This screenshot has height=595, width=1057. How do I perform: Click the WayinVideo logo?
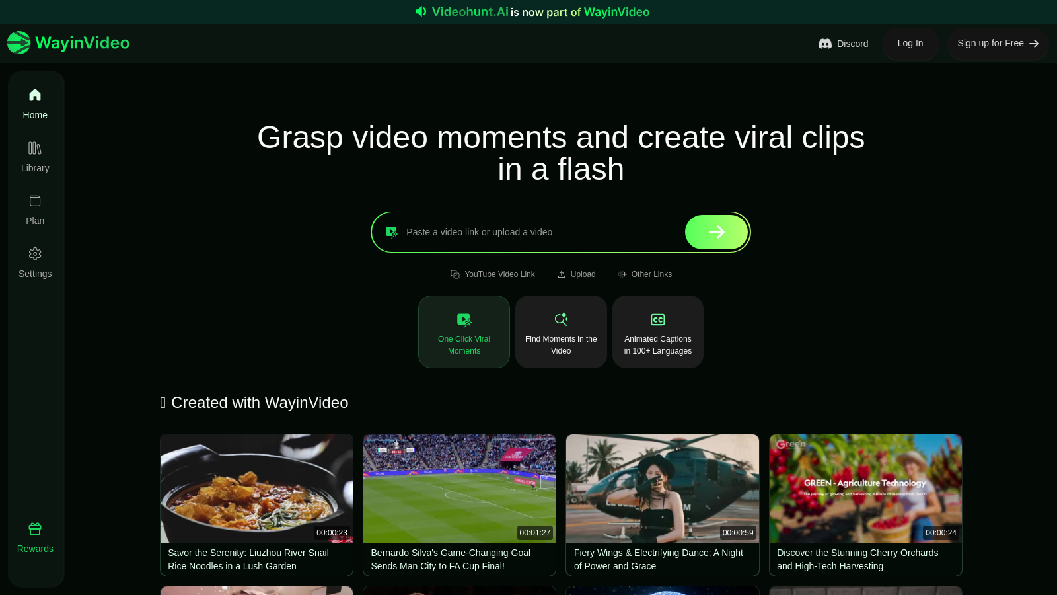[68, 42]
